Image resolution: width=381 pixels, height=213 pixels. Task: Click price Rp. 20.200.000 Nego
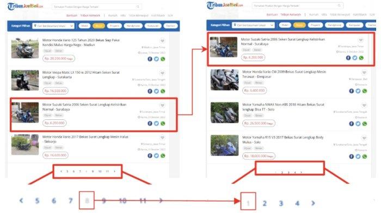click(59, 59)
